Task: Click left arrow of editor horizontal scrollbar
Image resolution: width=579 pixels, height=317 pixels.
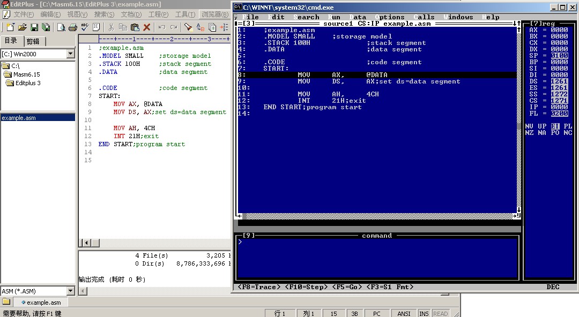Action: (x=86, y=243)
